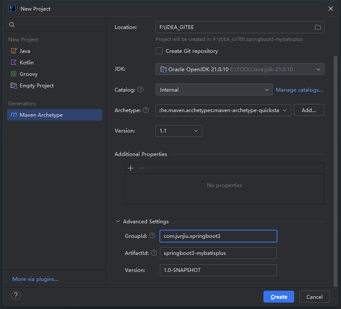Show help for Archetype field

coord(146,110)
